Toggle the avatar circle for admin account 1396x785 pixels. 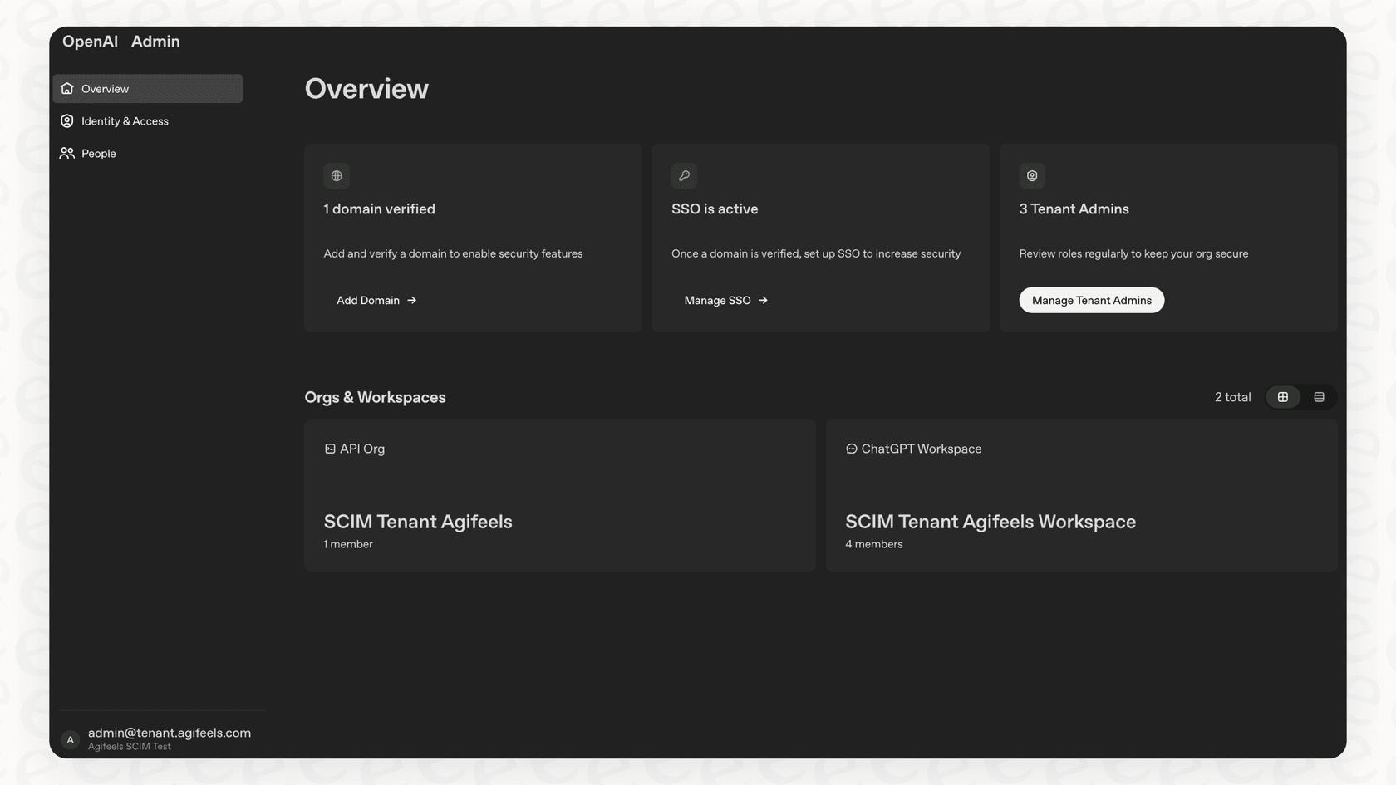(x=70, y=739)
